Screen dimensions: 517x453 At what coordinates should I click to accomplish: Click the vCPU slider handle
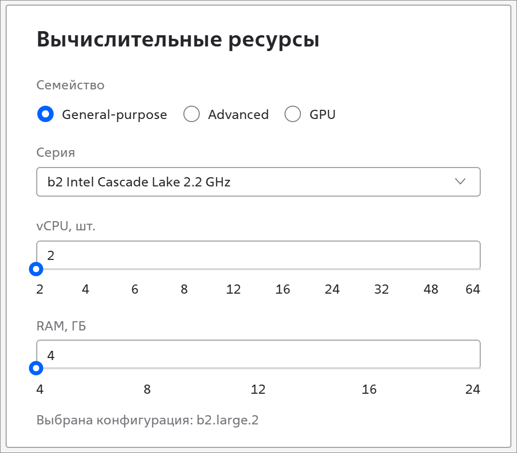(x=36, y=269)
